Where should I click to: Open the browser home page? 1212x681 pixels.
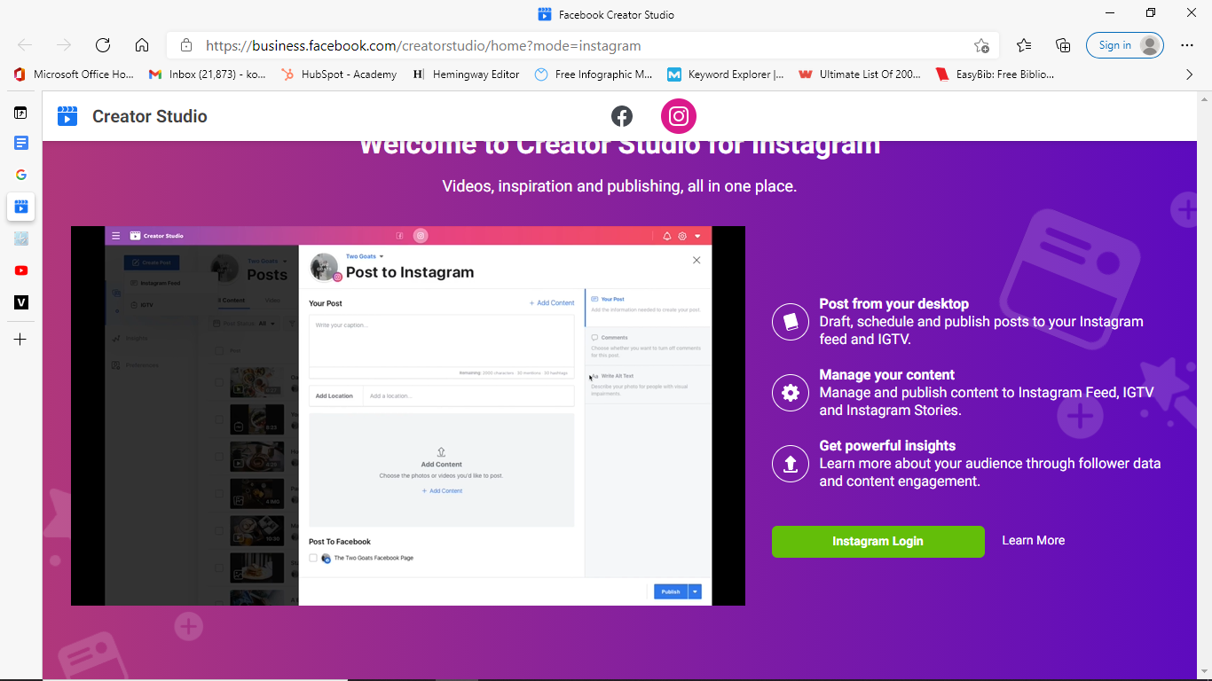click(x=142, y=45)
